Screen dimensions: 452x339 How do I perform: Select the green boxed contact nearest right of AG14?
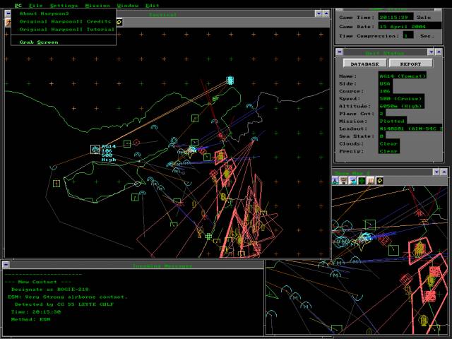click(x=127, y=143)
